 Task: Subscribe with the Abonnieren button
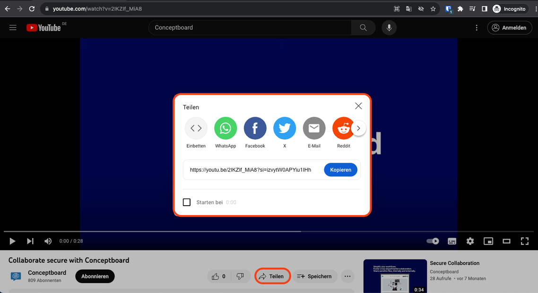coord(95,276)
